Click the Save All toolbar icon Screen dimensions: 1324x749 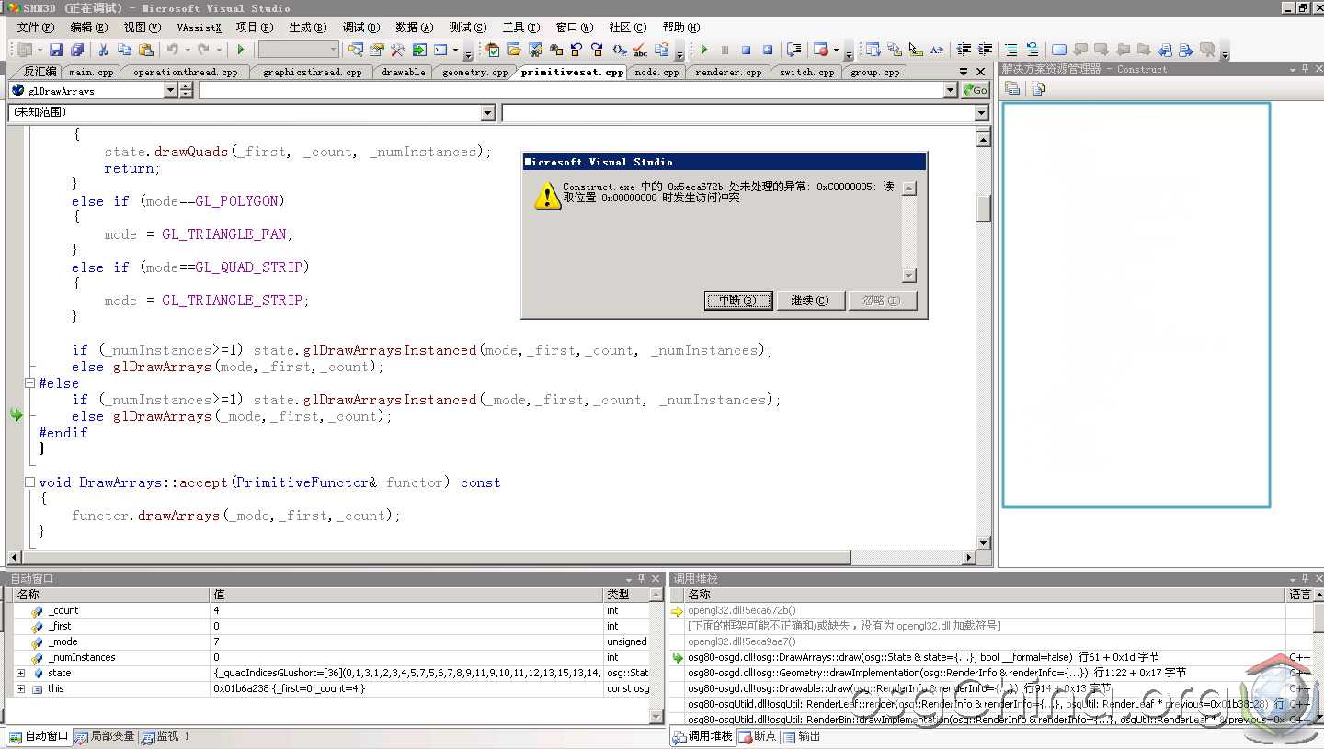77,50
